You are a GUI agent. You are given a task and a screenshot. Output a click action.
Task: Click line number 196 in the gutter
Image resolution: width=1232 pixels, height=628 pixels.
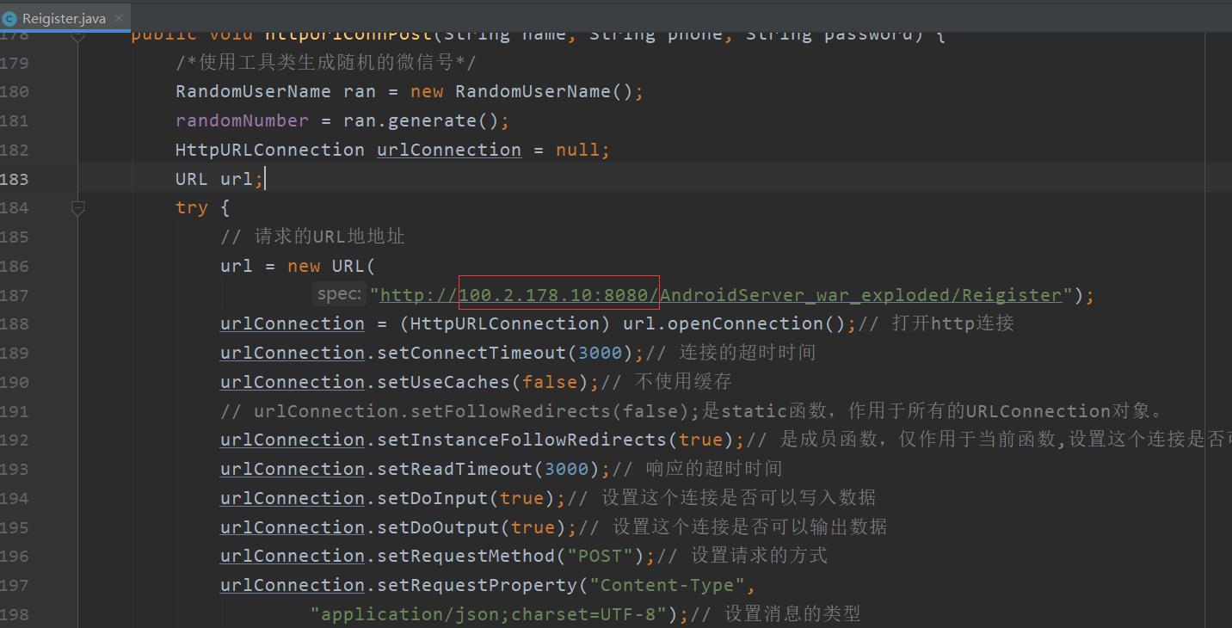tap(15, 557)
